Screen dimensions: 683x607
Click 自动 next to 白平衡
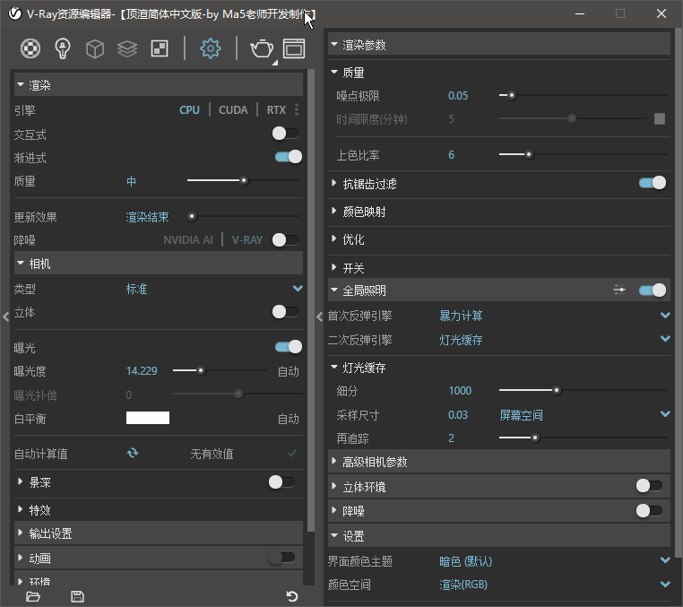point(289,420)
